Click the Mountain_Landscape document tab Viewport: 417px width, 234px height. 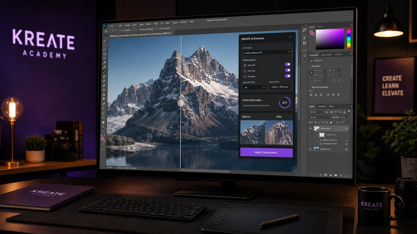point(141,35)
